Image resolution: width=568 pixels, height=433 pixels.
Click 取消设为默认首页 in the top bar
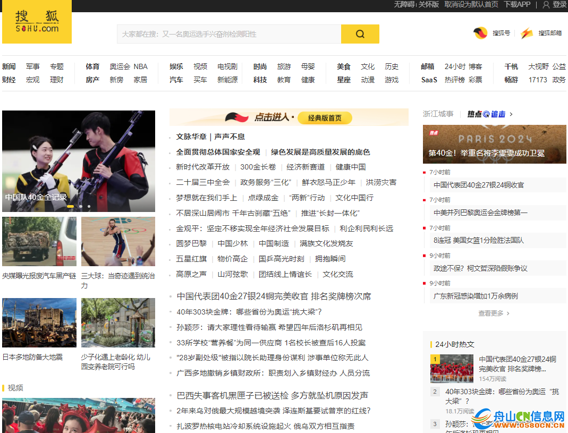click(471, 4)
